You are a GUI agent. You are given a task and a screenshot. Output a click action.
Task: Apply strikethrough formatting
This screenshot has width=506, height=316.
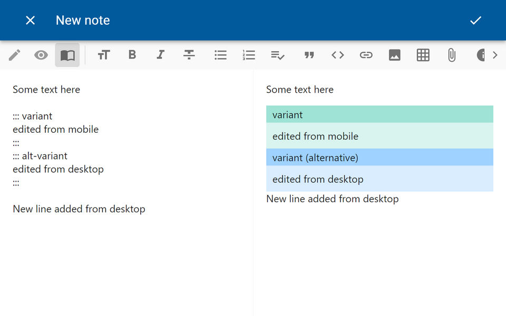pos(189,55)
